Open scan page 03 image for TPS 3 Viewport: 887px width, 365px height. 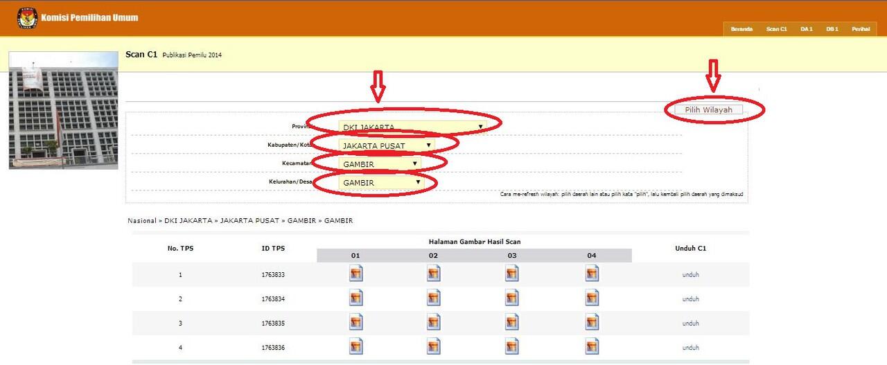click(512, 322)
